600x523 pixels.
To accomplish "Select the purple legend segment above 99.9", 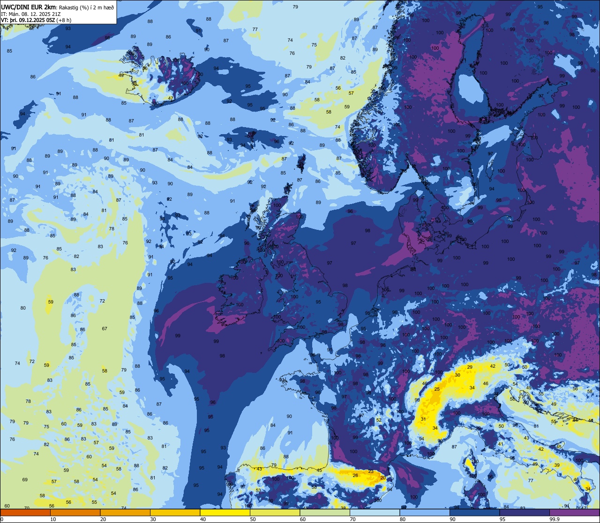I will (x=575, y=512).
